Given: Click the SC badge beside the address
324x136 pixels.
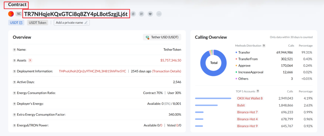Looking at the screenshot, I should point(19,14).
